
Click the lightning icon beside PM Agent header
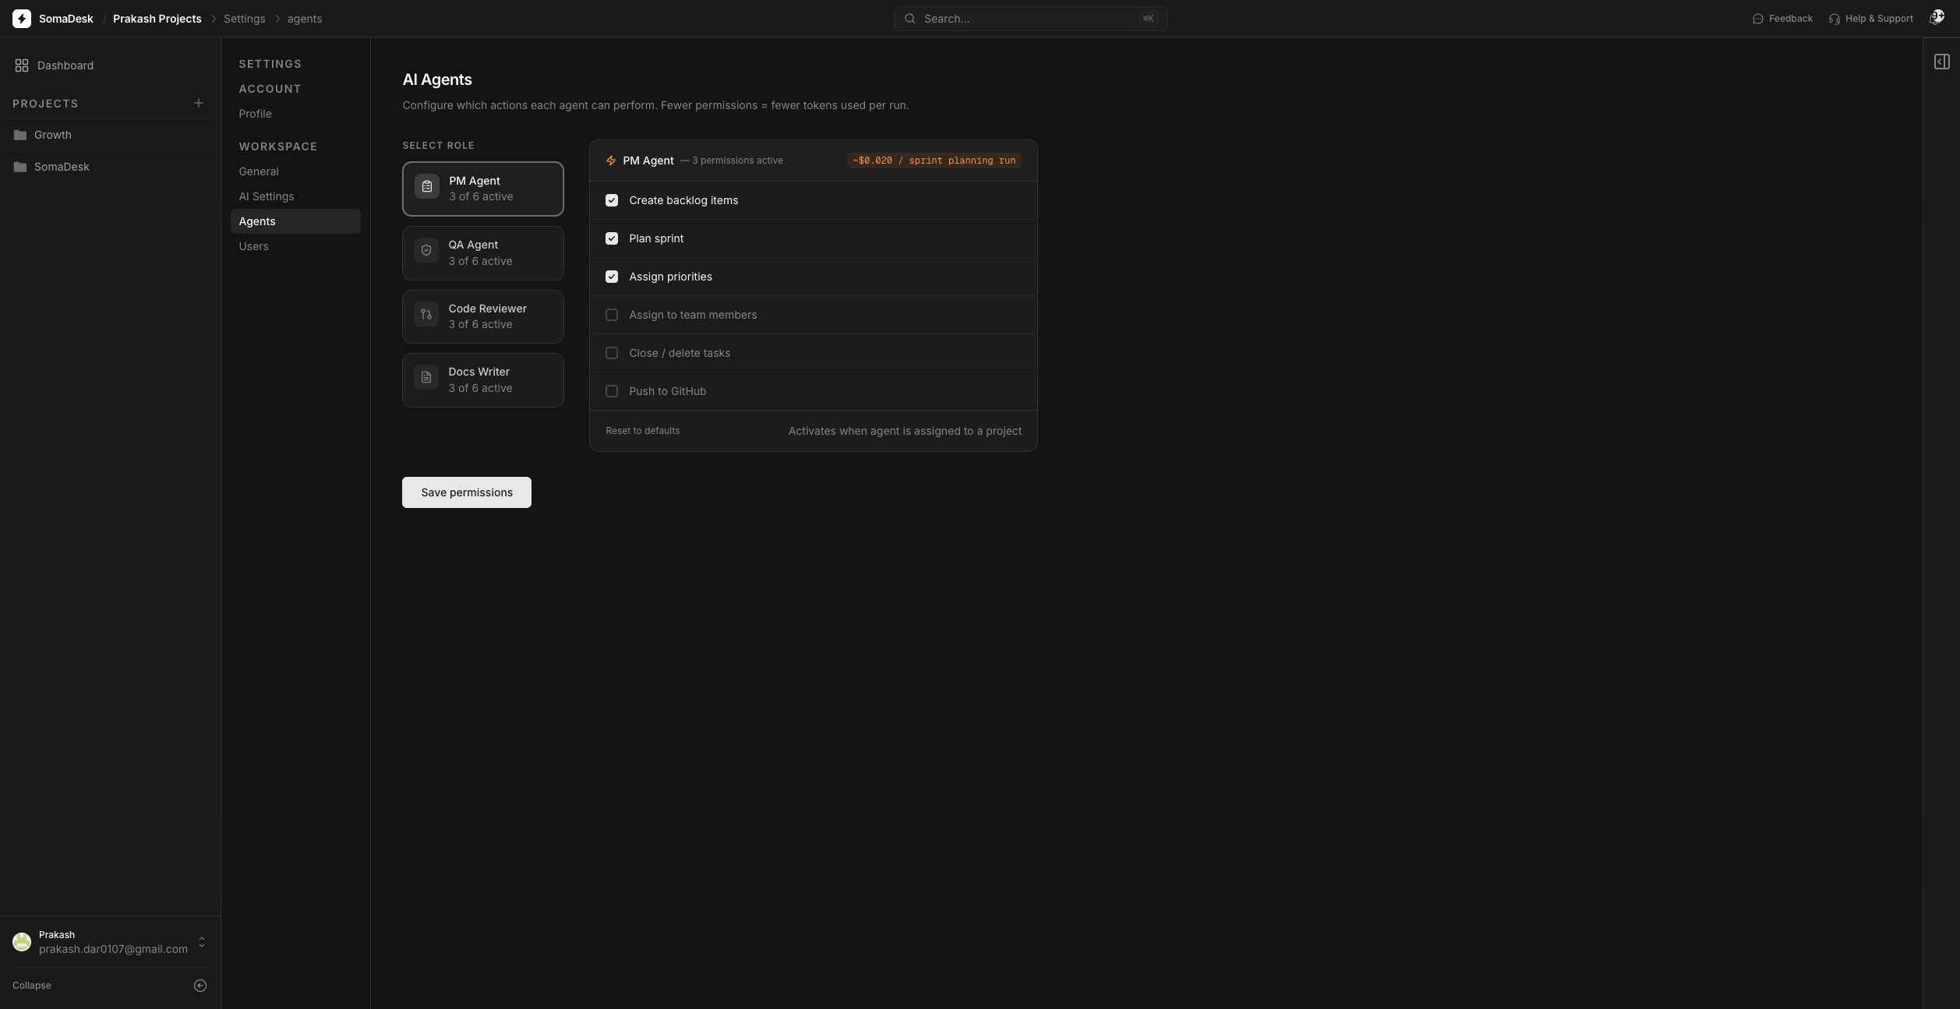point(611,161)
